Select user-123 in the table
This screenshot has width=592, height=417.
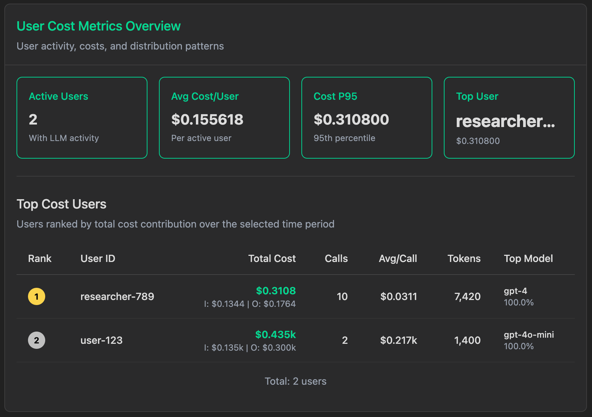[102, 340]
